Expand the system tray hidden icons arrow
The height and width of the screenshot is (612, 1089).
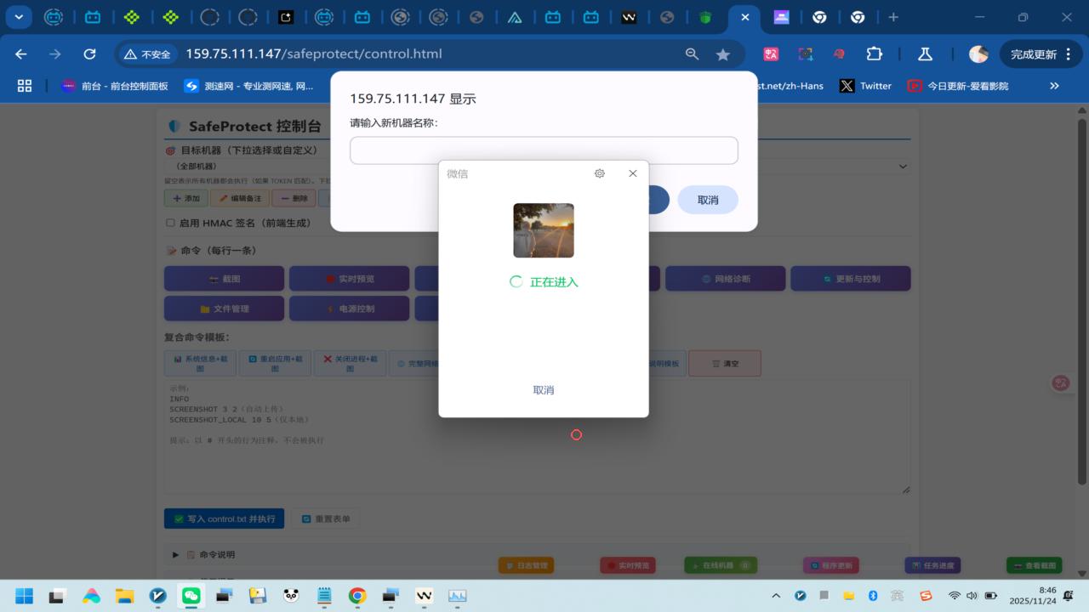775,596
